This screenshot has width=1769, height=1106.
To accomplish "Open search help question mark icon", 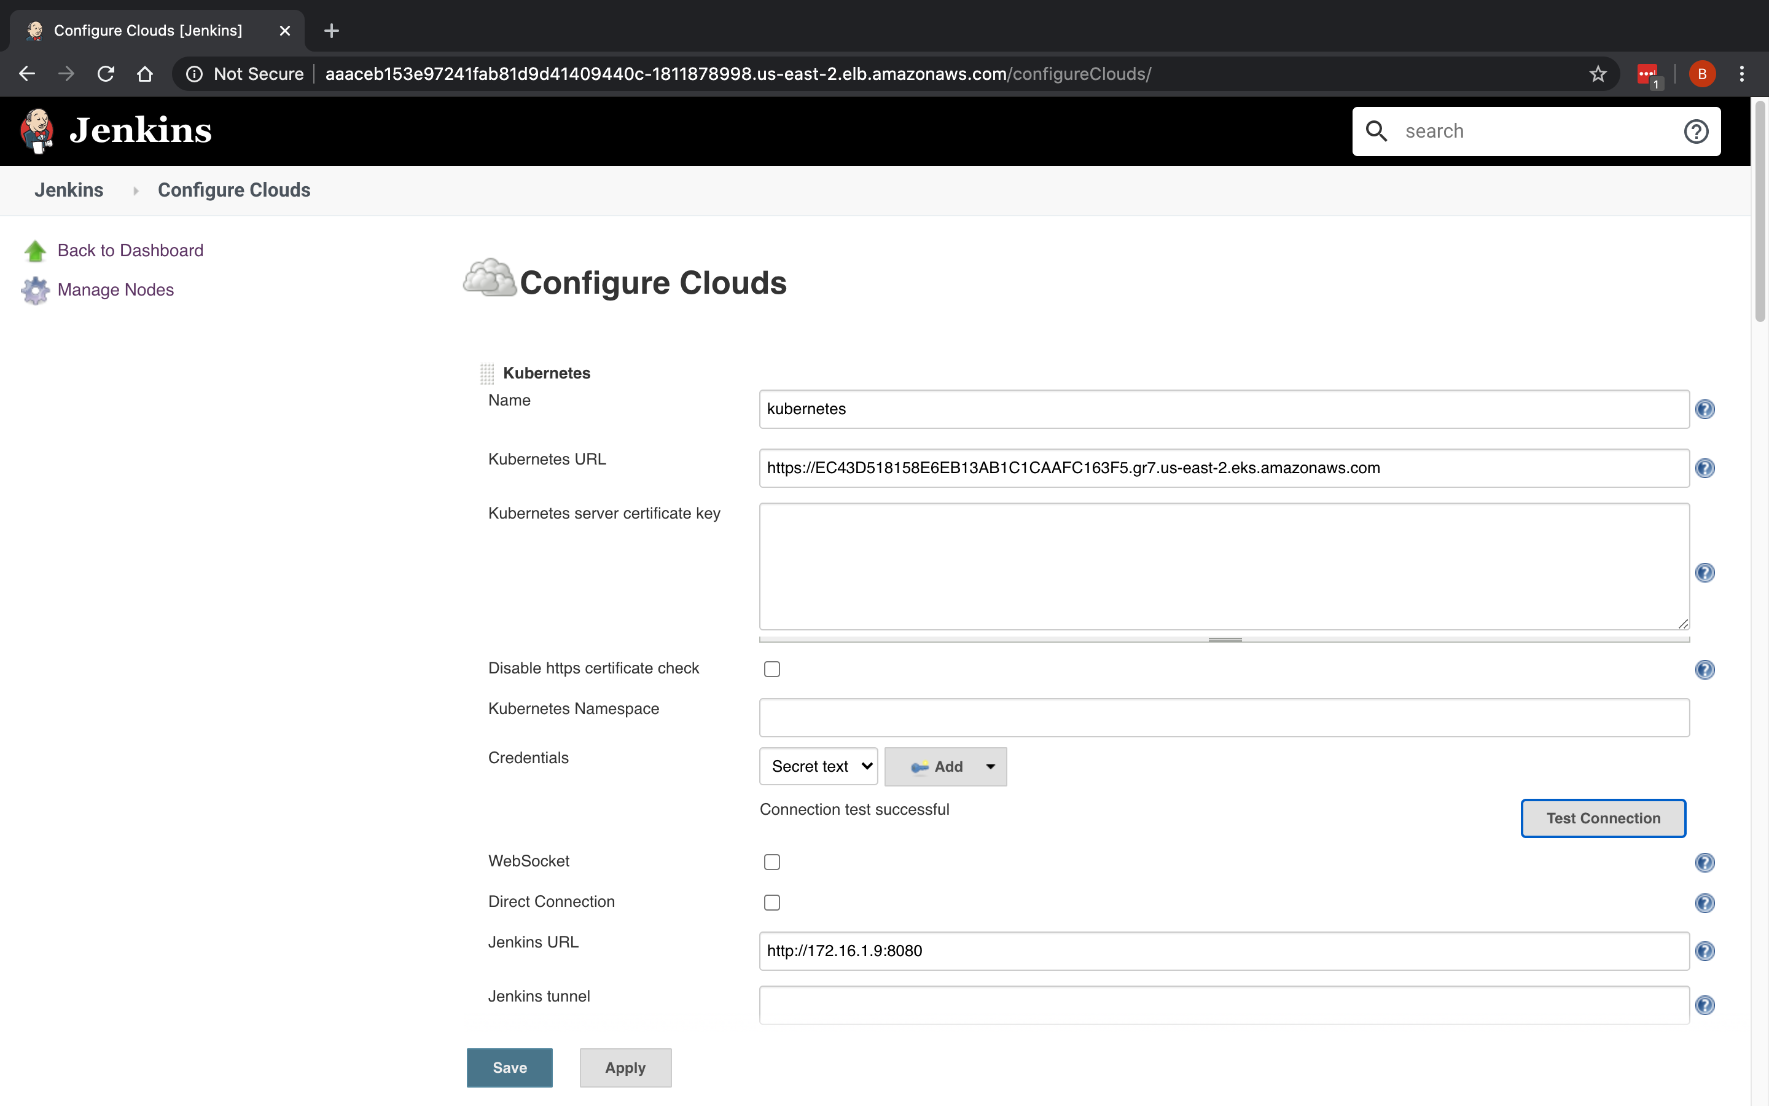I will tap(1696, 131).
